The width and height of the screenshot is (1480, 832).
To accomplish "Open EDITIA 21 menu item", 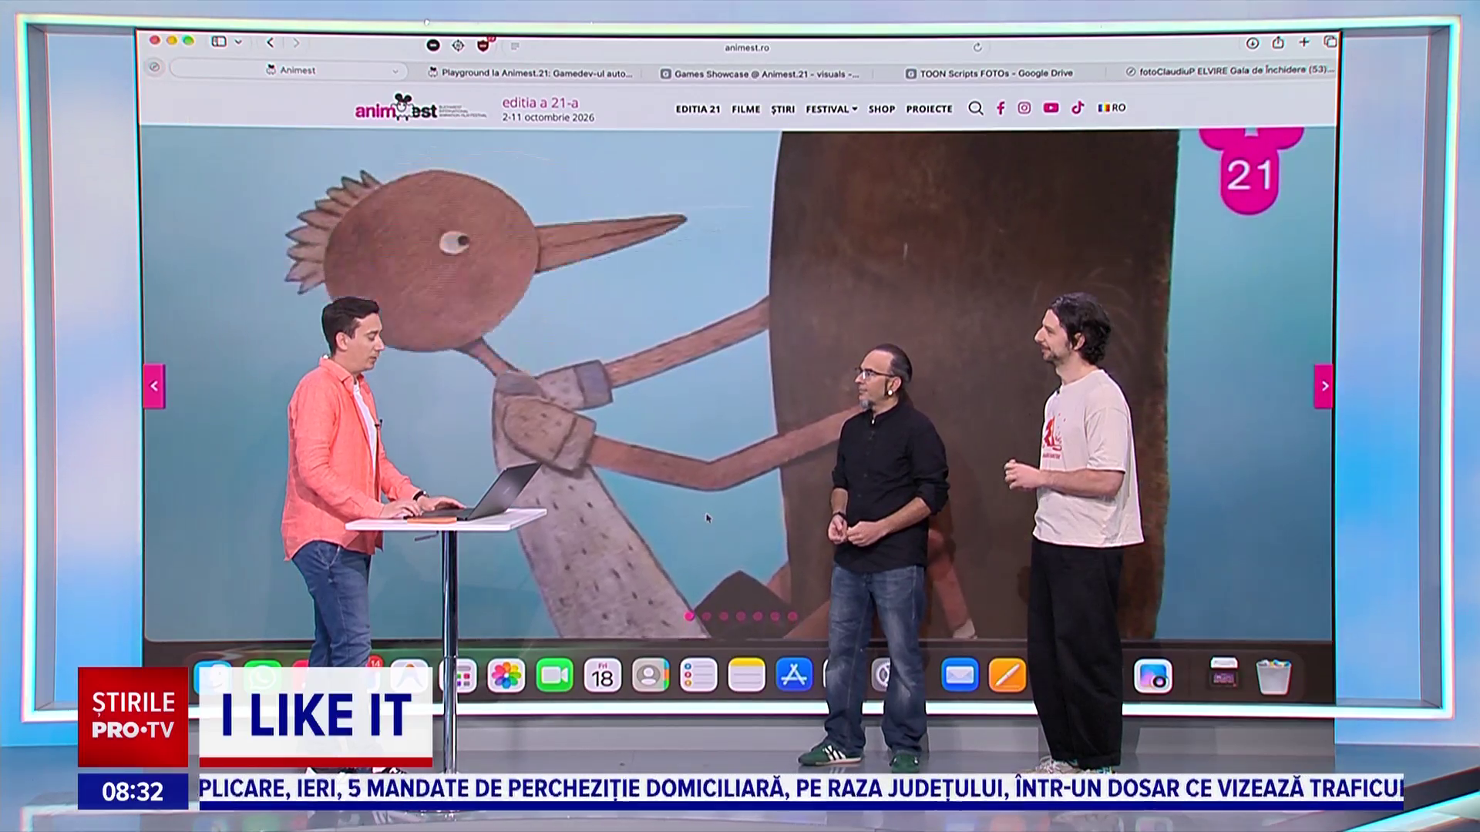I will click(698, 109).
